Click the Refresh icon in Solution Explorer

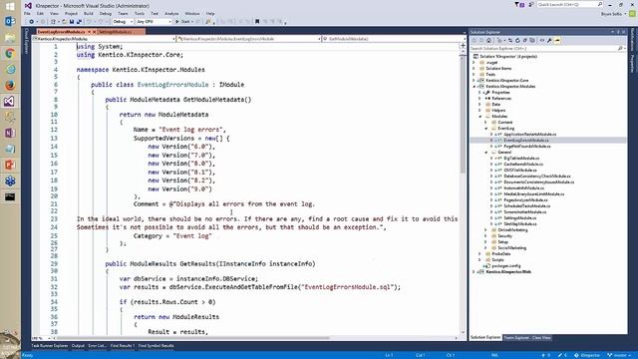coord(517,40)
